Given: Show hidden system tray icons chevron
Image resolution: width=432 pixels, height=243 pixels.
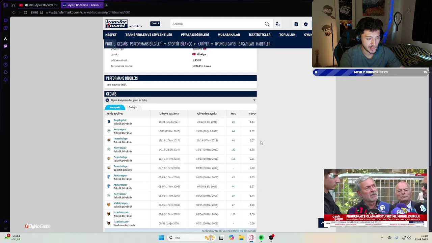Looking at the screenshot, I should click(x=382, y=238).
